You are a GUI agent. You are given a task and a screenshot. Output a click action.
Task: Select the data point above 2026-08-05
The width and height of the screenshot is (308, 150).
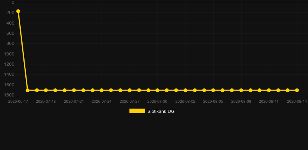click(x=213, y=90)
